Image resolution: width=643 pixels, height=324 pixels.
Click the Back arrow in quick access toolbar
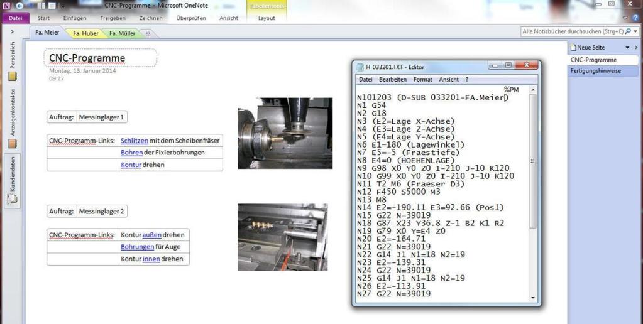pos(19,6)
